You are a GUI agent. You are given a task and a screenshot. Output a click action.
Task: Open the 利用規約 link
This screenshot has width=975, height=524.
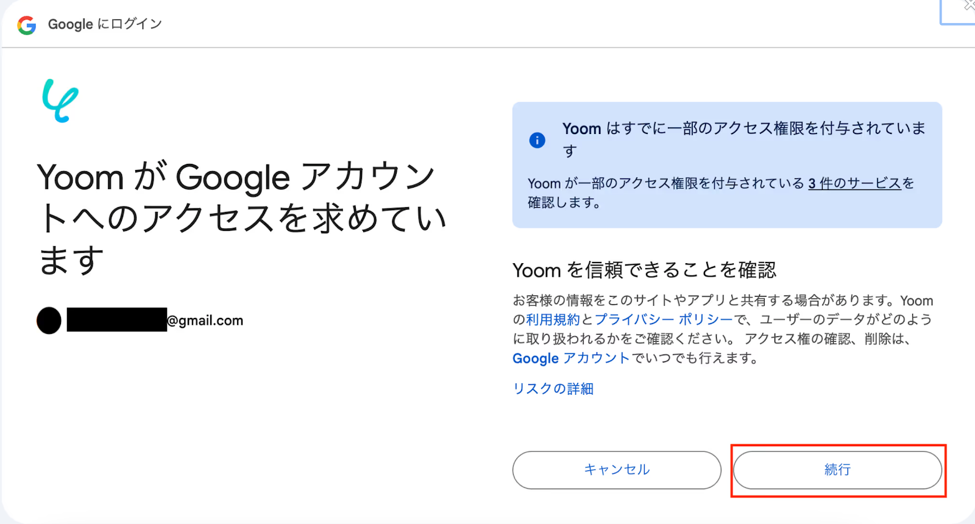coord(553,320)
